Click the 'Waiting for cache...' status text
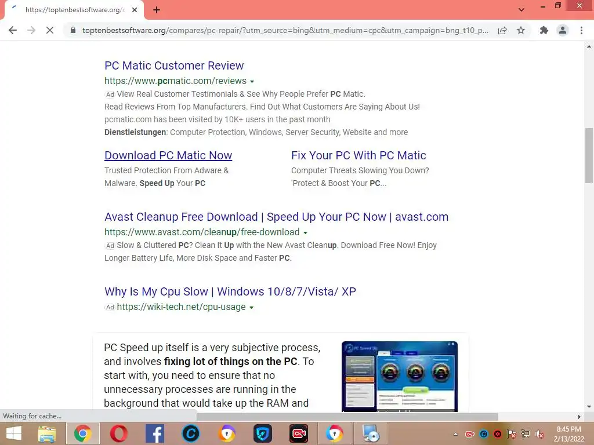 coord(32,416)
